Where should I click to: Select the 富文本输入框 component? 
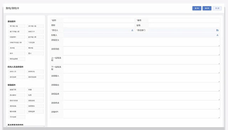17,32
